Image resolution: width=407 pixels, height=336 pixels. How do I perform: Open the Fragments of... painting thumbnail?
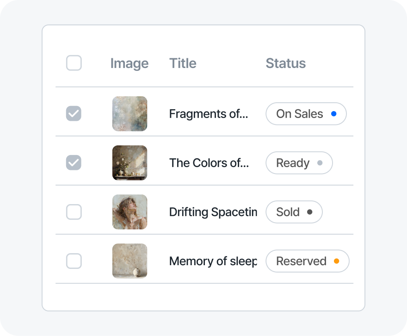pos(129,113)
